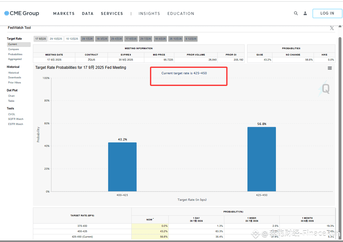
Task: Open Compare under Target Rate
Action: [x=14, y=49]
